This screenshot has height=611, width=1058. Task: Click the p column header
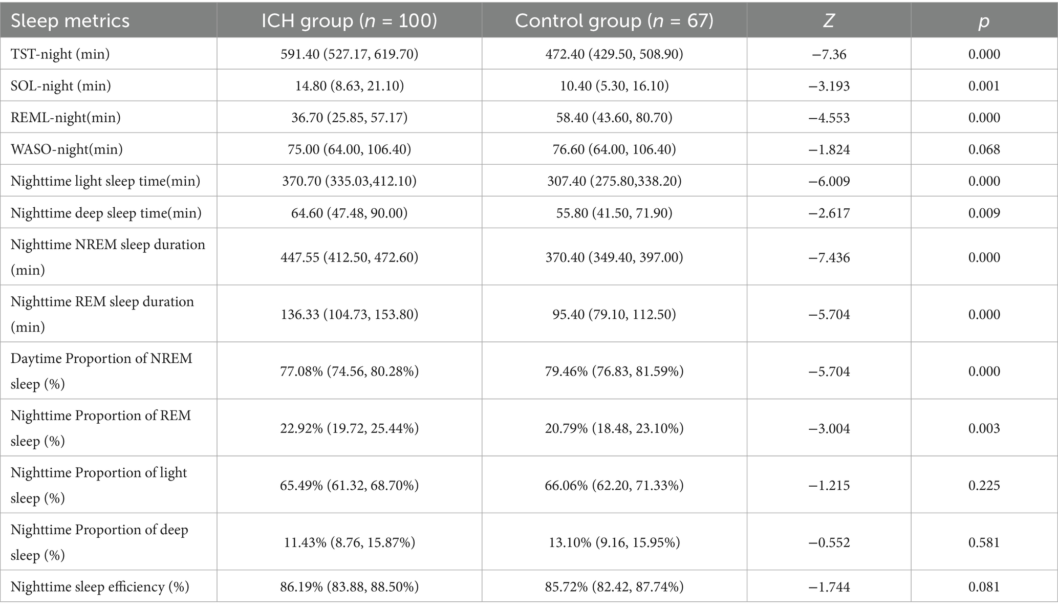coord(984,21)
